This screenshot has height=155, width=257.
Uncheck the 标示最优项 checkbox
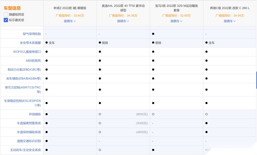point(6,20)
